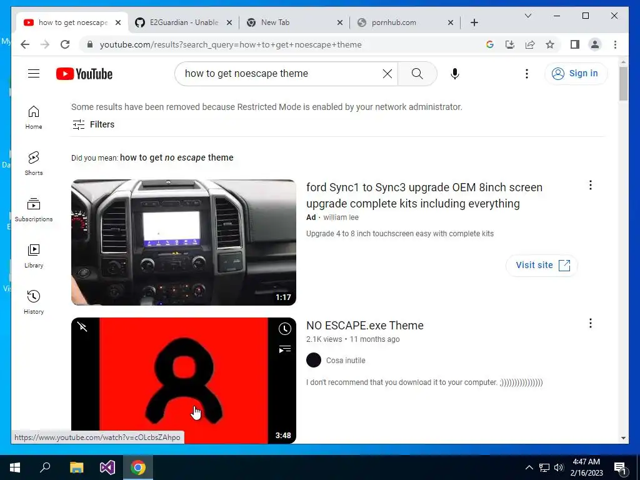This screenshot has width=640, height=480.
Task: Open the Ford dashboard ad thumbnail
Action: pos(184,242)
